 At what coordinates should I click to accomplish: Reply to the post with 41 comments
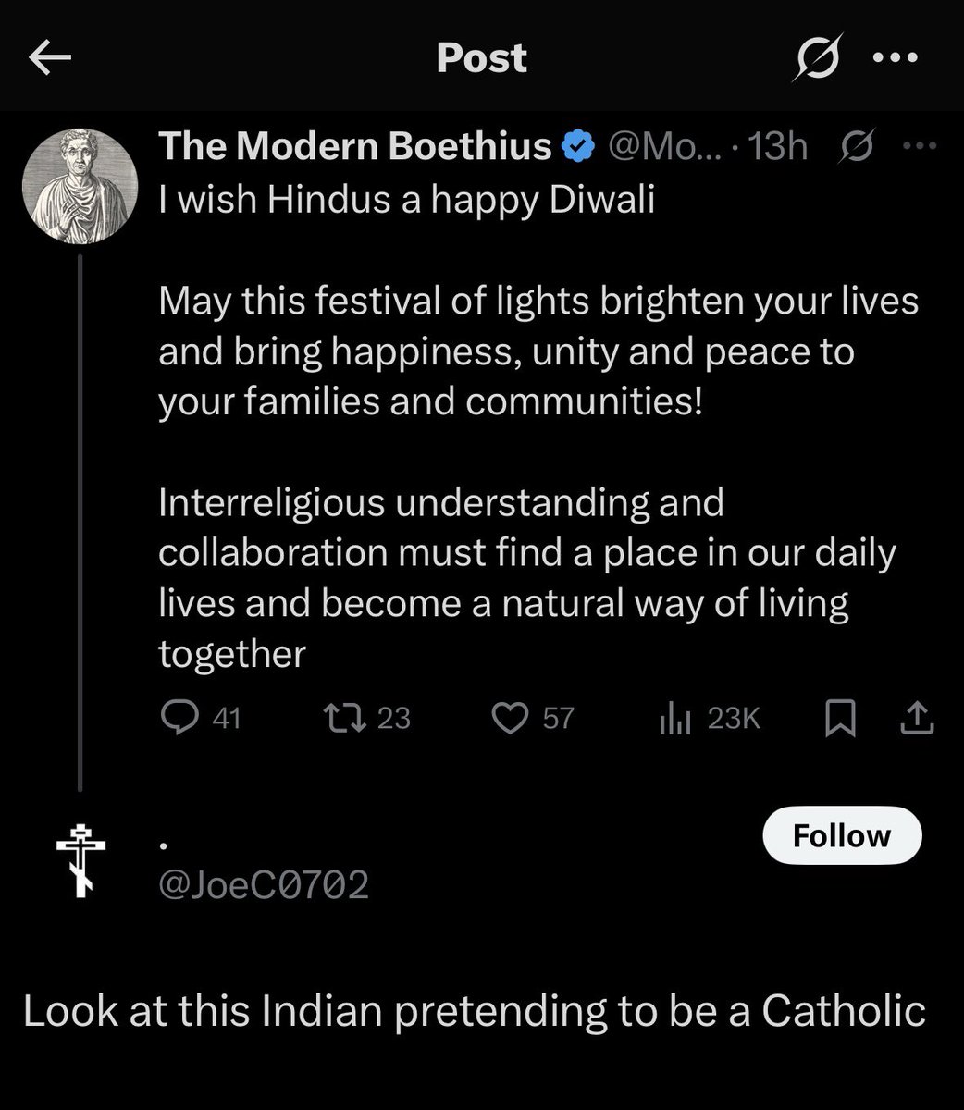point(201,718)
